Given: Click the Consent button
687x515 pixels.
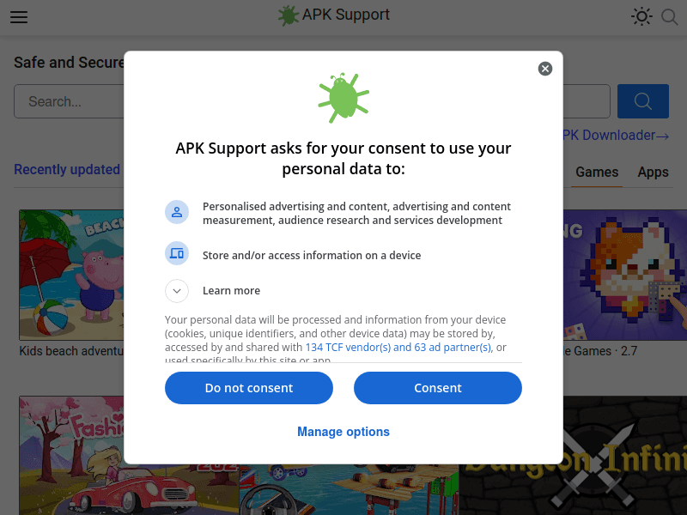Looking at the screenshot, I should [438, 388].
